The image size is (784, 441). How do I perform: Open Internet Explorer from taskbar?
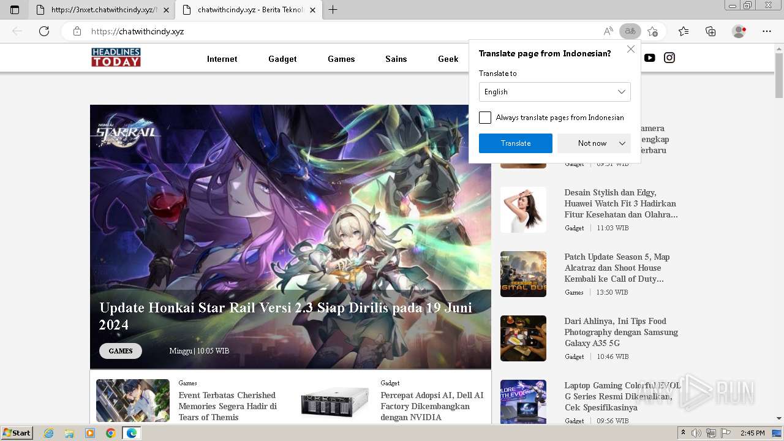click(x=48, y=433)
